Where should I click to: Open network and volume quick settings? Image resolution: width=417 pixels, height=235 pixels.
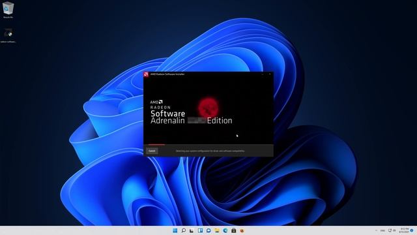point(392,230)
